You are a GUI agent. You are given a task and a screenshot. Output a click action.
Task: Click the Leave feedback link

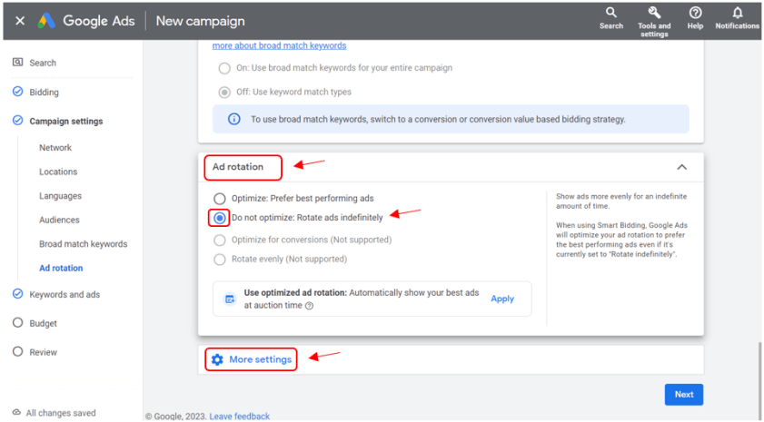(x=239, y=417)
